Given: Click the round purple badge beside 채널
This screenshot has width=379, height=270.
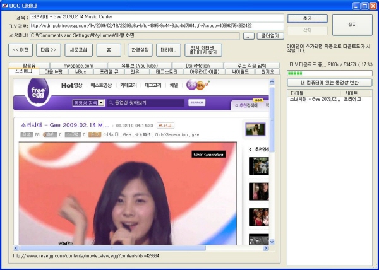Looking at the screenshot, I should click(191, 85).
